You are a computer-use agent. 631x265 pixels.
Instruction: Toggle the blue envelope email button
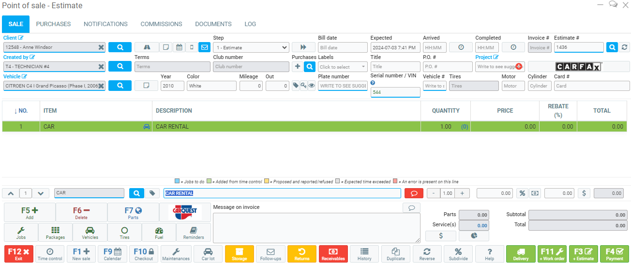pyautogui.click(x=204, y=47)
